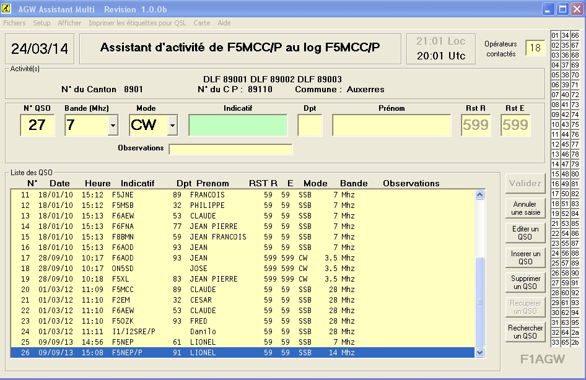Viewport: 586px width, 380px height.
Task: Expand the Bande (Mhz) dropdown
Action: pos(113,125)
